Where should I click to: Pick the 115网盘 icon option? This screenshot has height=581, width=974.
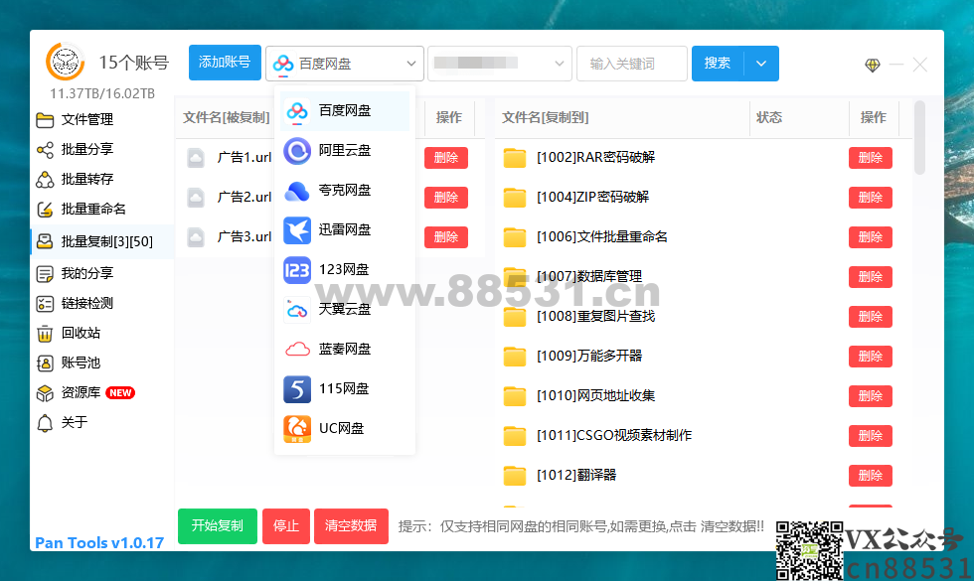coord(298,389)
